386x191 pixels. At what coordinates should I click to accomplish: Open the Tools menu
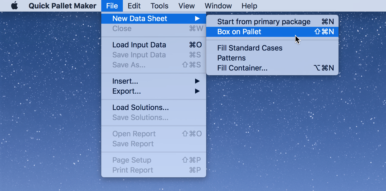click(159, 6)
